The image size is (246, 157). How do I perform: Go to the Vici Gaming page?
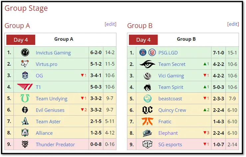171,76
